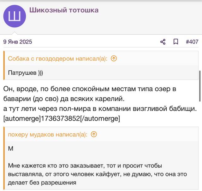The image size is (202, 191).
Task: Click the single letter 'М' in second quote
Action: (11, 149)
